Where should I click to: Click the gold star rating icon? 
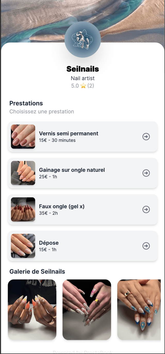point(83,86)
